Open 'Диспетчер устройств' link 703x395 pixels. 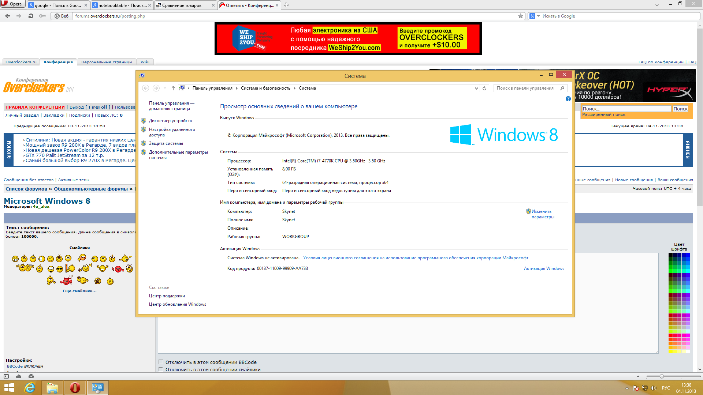coord(170,121)
